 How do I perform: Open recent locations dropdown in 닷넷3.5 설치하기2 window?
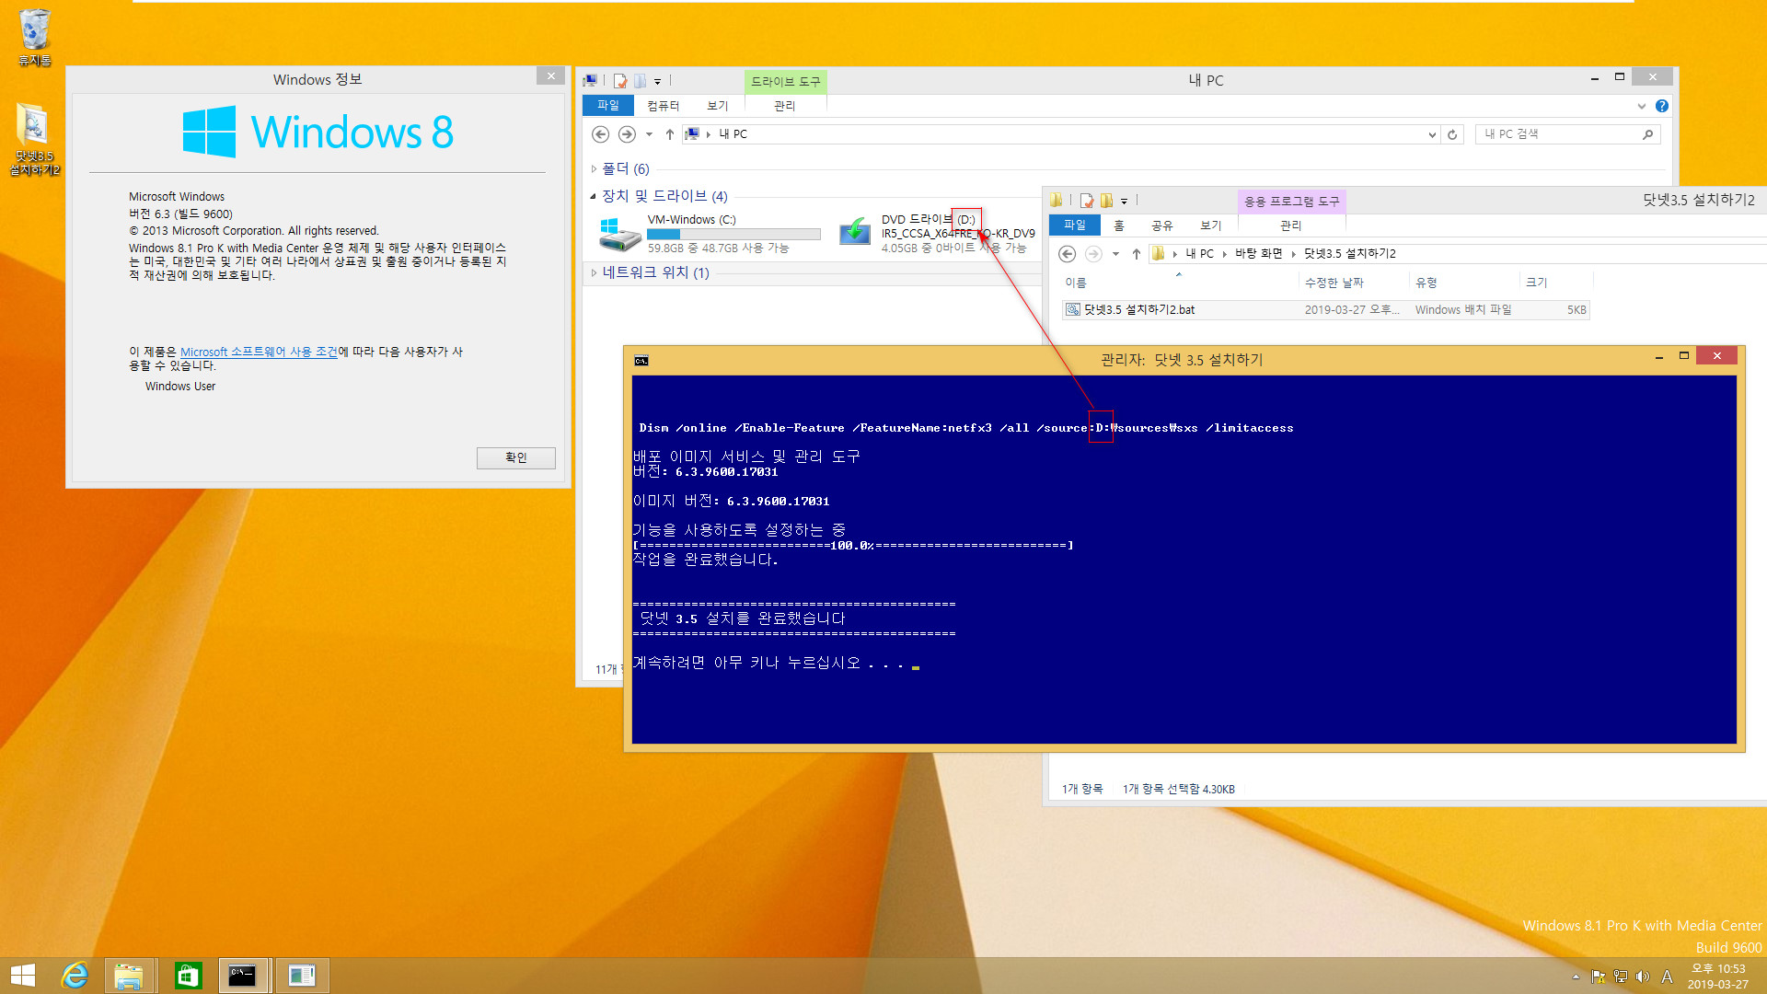coord(1115,254)
